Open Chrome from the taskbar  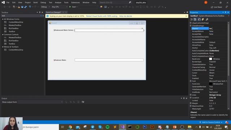pos(70,127)
